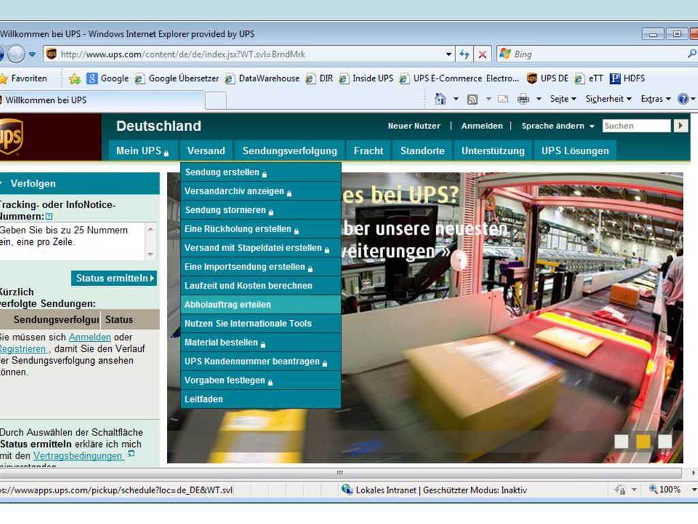
Task: Open the Seite menu
Action: [x=562, y=99]
